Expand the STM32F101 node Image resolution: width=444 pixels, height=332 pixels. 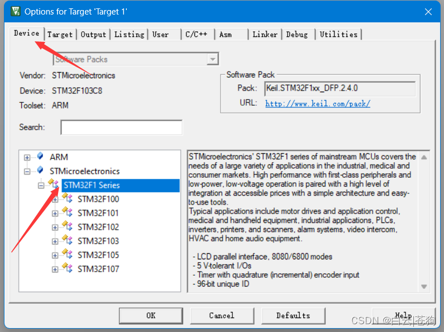[x=55, y=214]
